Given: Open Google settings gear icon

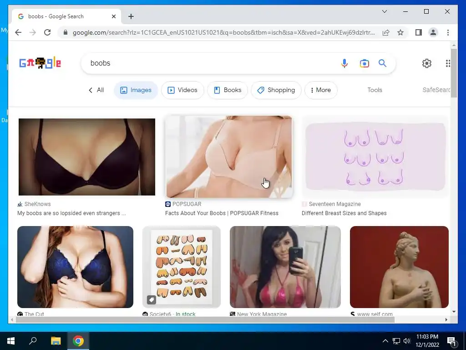Looking at the screenshot, I should point(427,63).
